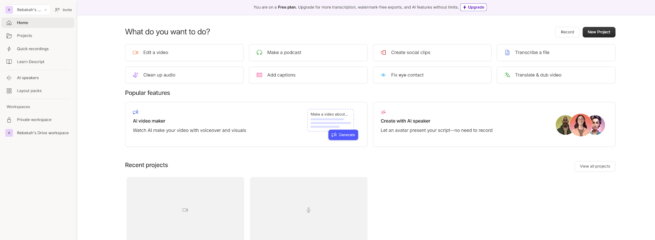Image resolution: width=655 pixels, height=240 pixels.
Task: Click the Layout packs grid icon
Action: (x=9, y=91)
